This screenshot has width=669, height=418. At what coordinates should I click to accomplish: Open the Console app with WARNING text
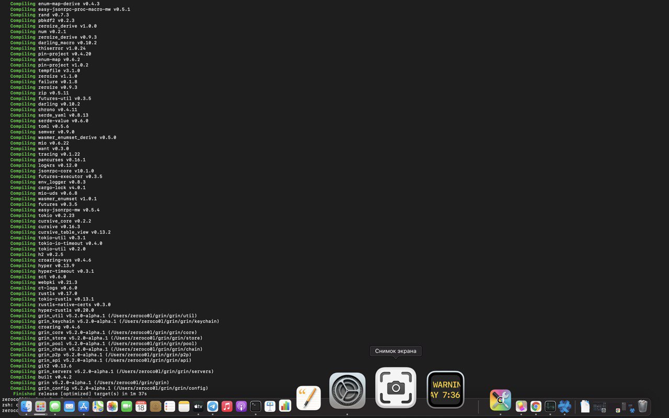click(445, 389)
